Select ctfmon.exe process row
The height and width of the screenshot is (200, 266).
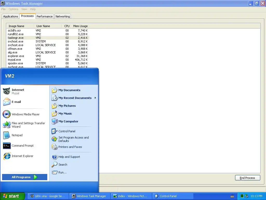48,49
